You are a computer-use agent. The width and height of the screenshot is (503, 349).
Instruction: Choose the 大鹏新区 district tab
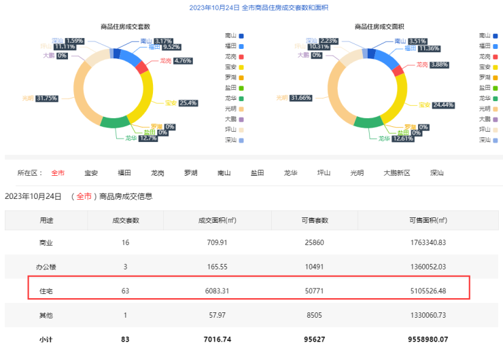397,172
